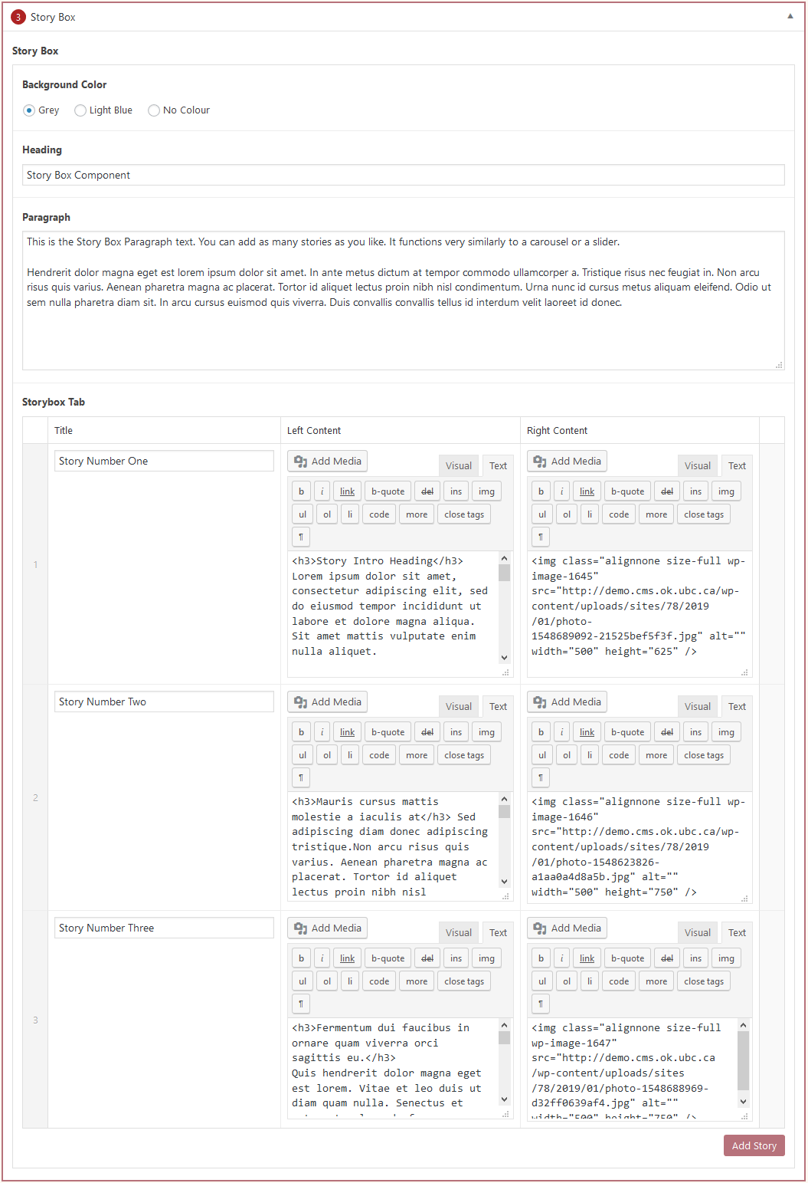Click bold (b) in Story One left toolbar
This screenshot has height=1183, width=808.
coord(301,491)
